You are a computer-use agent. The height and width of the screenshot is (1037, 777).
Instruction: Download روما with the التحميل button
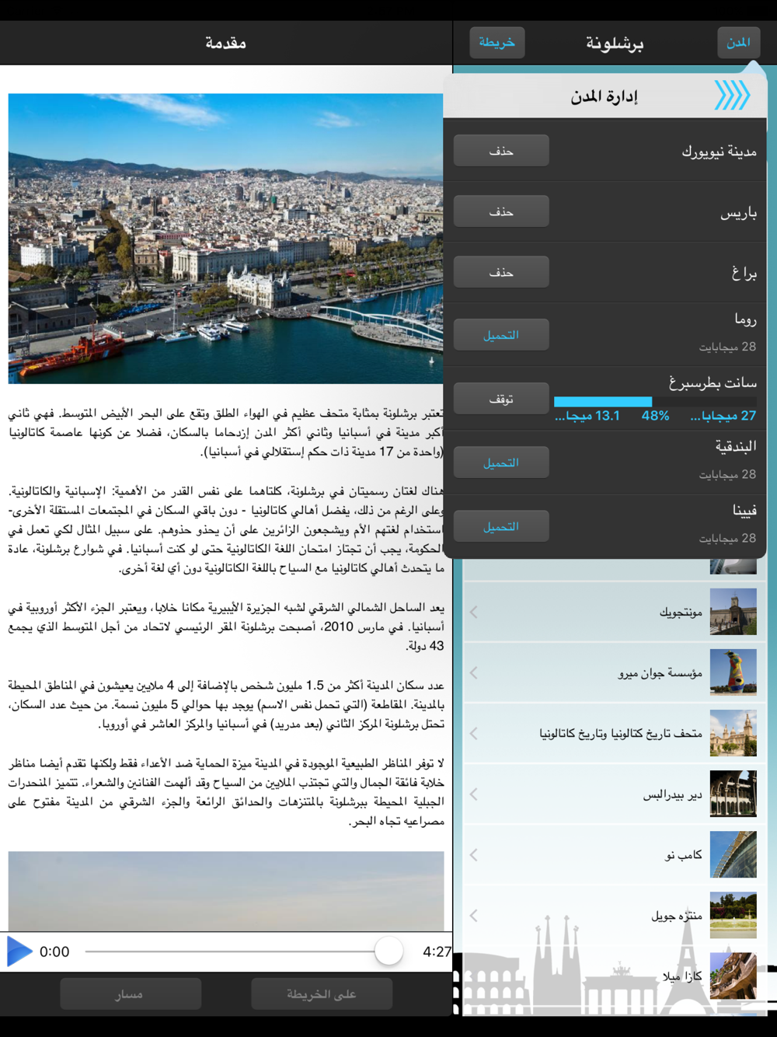(x=501, y=335)
